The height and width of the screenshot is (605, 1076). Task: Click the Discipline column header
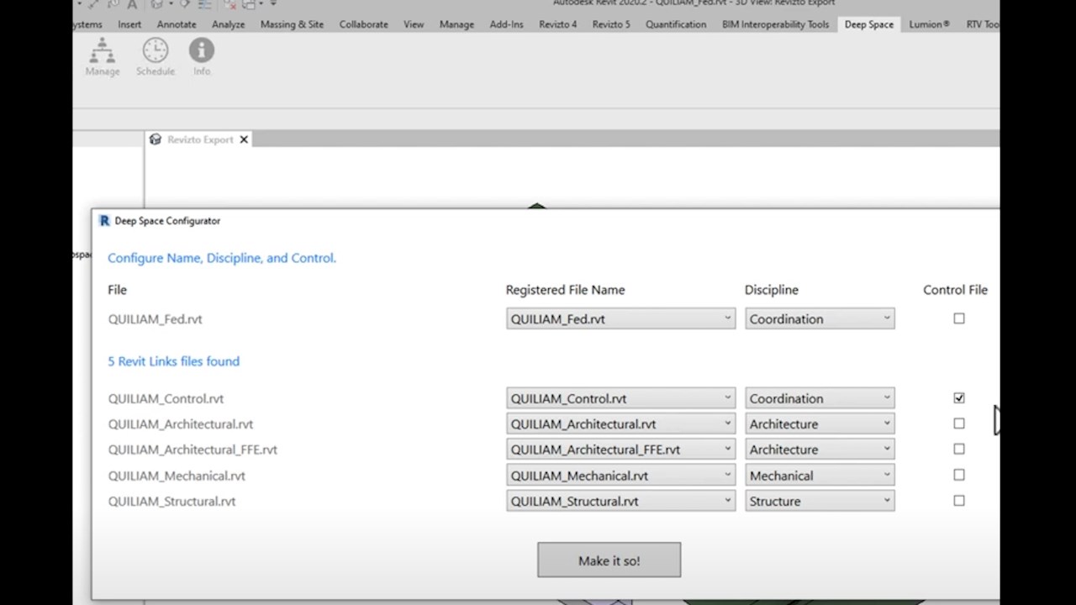tap(771, 290)
